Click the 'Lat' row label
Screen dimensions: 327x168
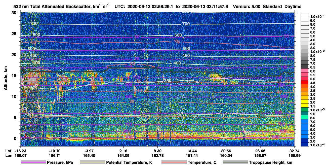(x=8, y=151)
